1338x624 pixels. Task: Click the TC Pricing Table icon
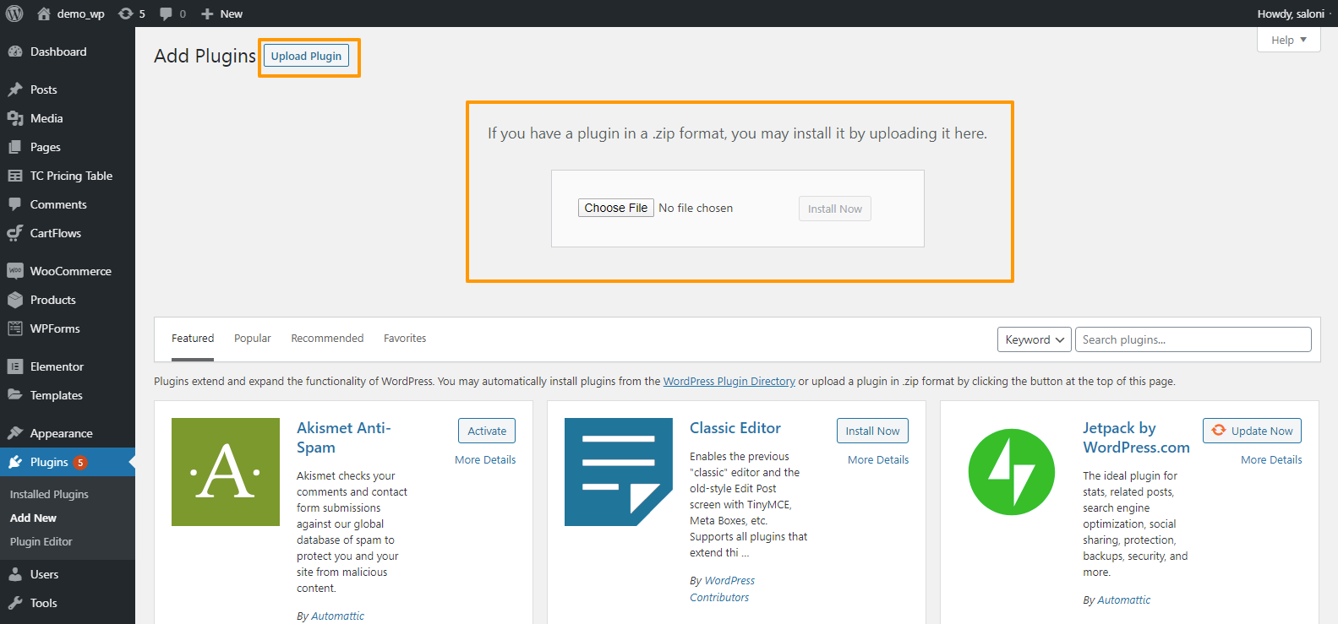[15, 176]
